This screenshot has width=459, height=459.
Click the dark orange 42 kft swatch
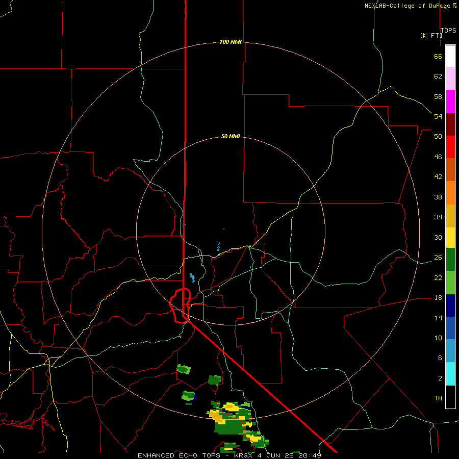450,169
